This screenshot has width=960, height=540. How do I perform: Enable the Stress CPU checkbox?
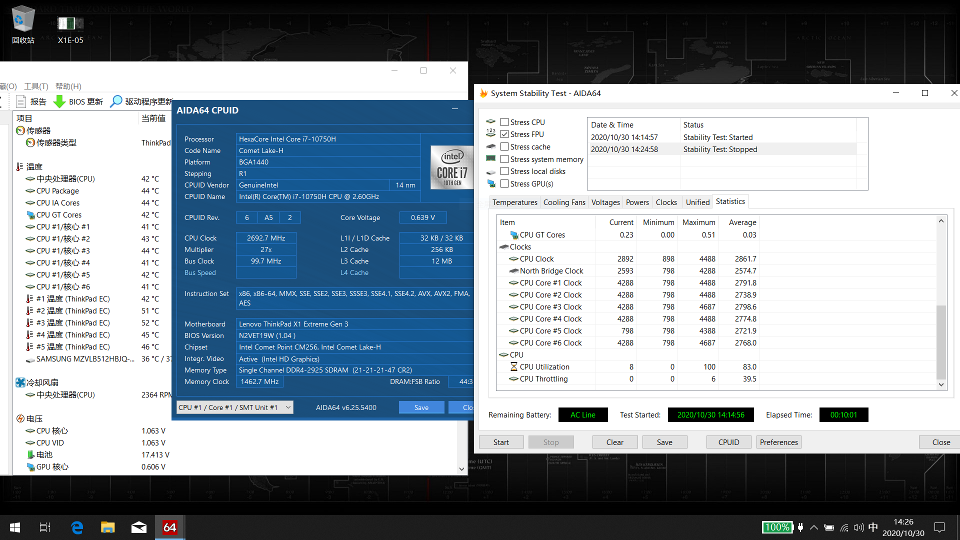coord(504,122)
